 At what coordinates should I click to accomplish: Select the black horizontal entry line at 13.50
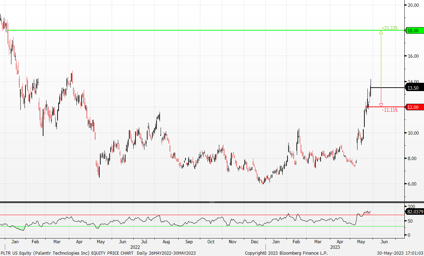(x=388, y=88)
